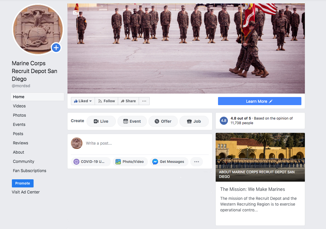Screen dimensions: 326x229
Task: Expand more post options ellipsis in composer
Action: (x=197, y=162)
